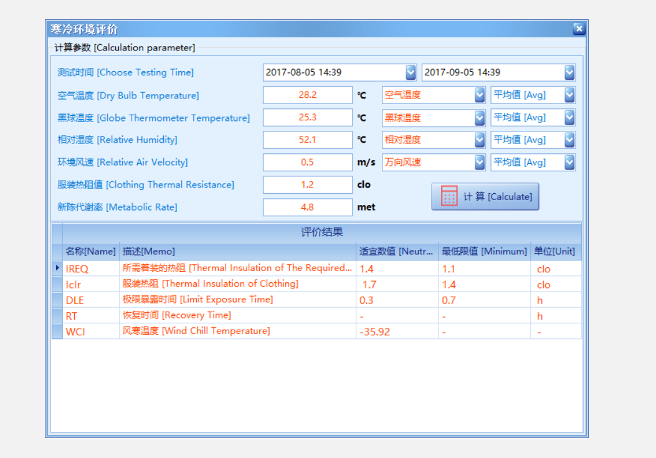Click the Calculate button with calculator icon
Screen dimensions: 656x458
[485, 197]
